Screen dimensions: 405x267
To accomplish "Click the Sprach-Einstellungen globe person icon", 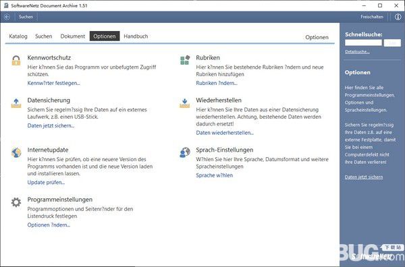I will 185,152.
